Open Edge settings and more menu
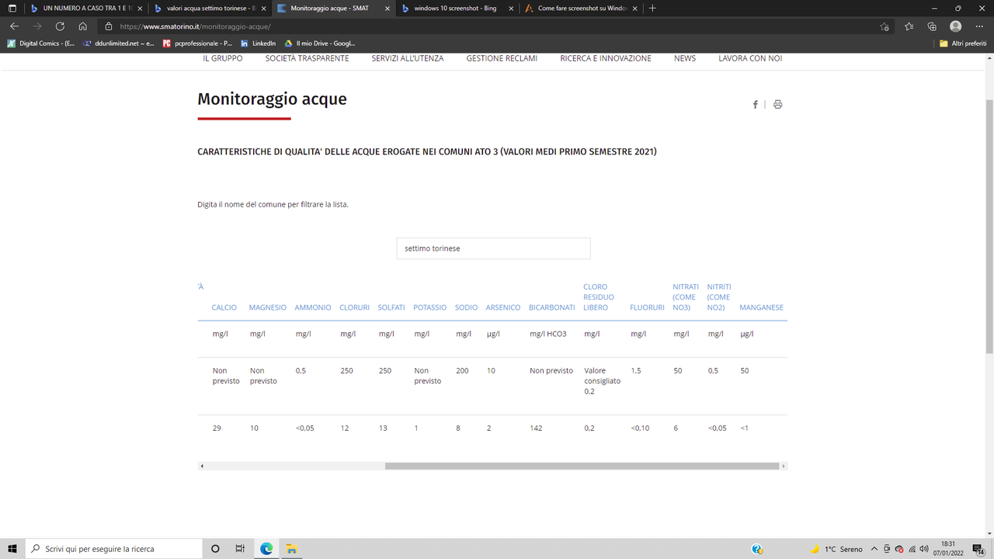 click(979, 26)
